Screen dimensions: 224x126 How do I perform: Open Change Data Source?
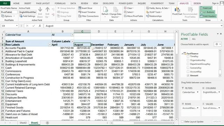click(115, 13)
